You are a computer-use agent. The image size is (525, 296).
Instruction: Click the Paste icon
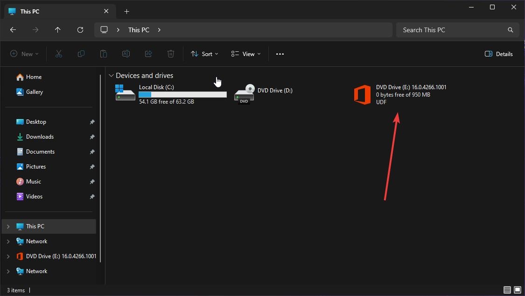[103, 54]
